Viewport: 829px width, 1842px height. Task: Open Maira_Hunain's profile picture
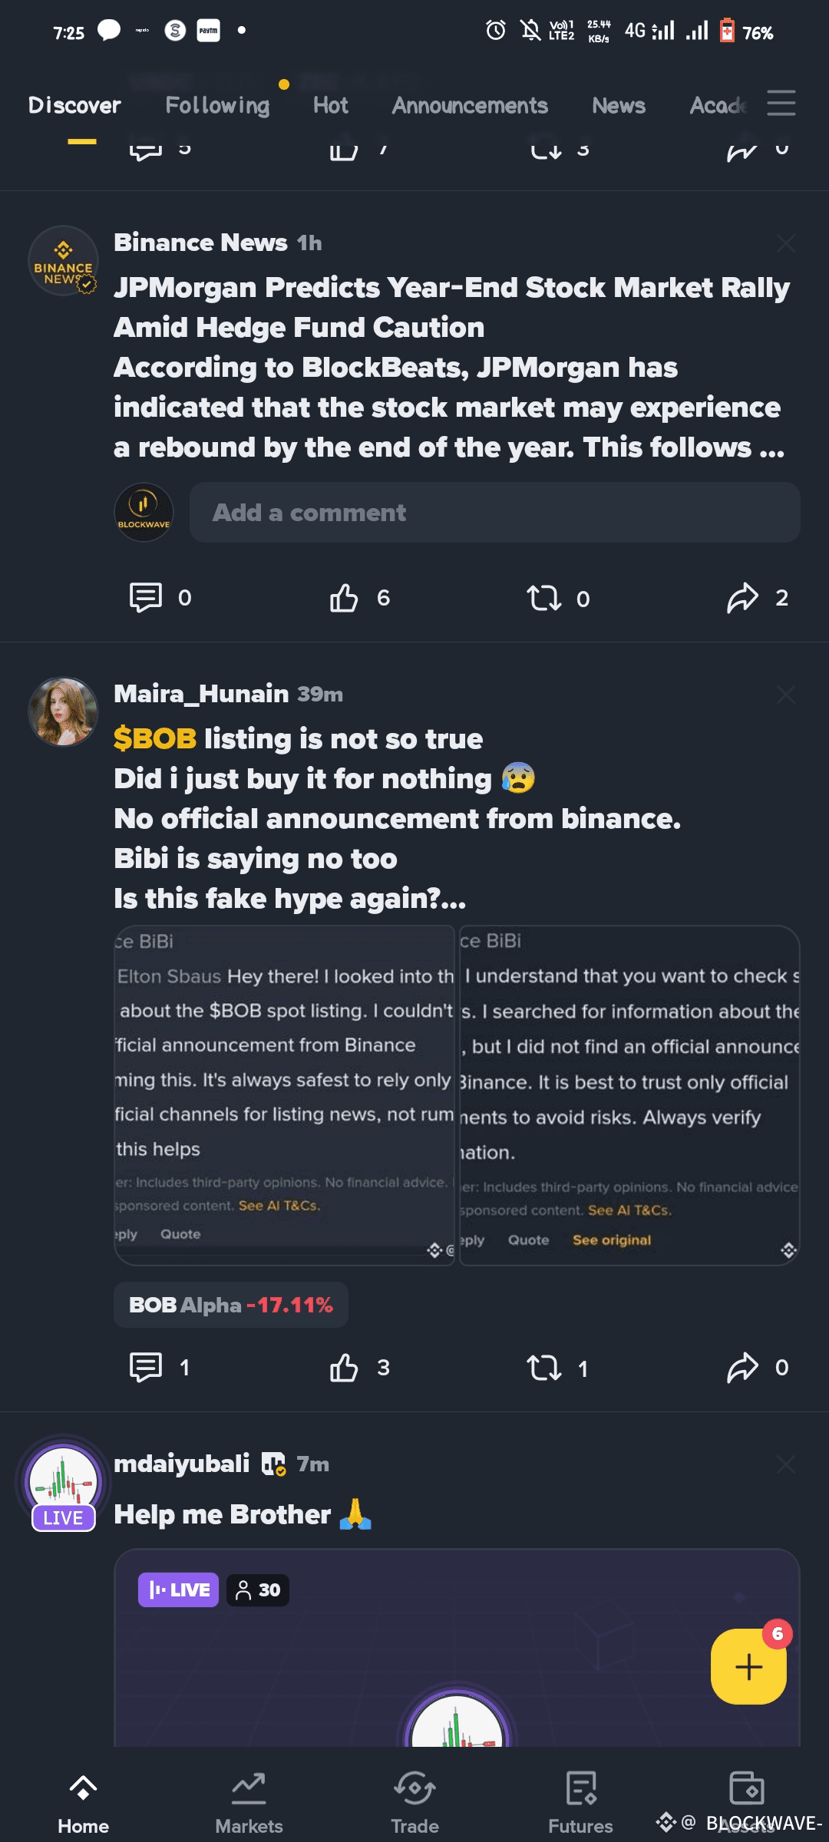point(63,711)
